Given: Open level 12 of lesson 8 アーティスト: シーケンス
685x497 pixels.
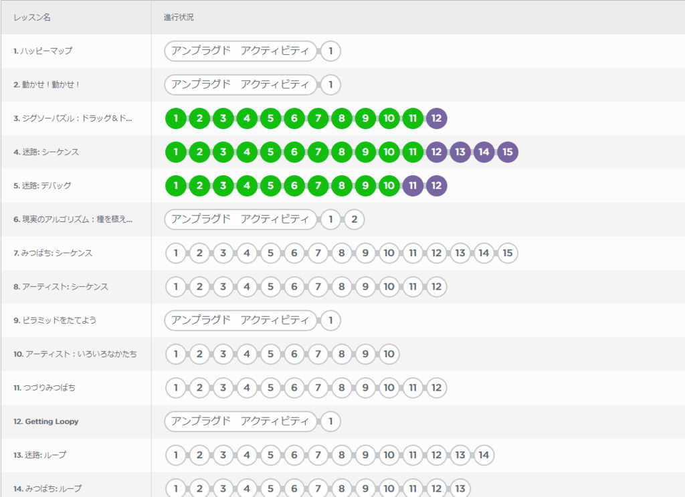Looking at the screenshot, I should pos(436,286).
